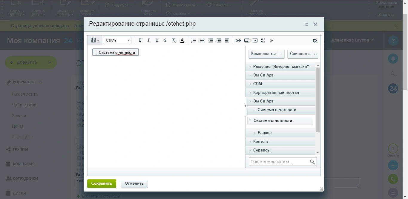Insert a hyperlink via link icon
Viewport: 408px width, 199px height.
[x=238, y=40]
